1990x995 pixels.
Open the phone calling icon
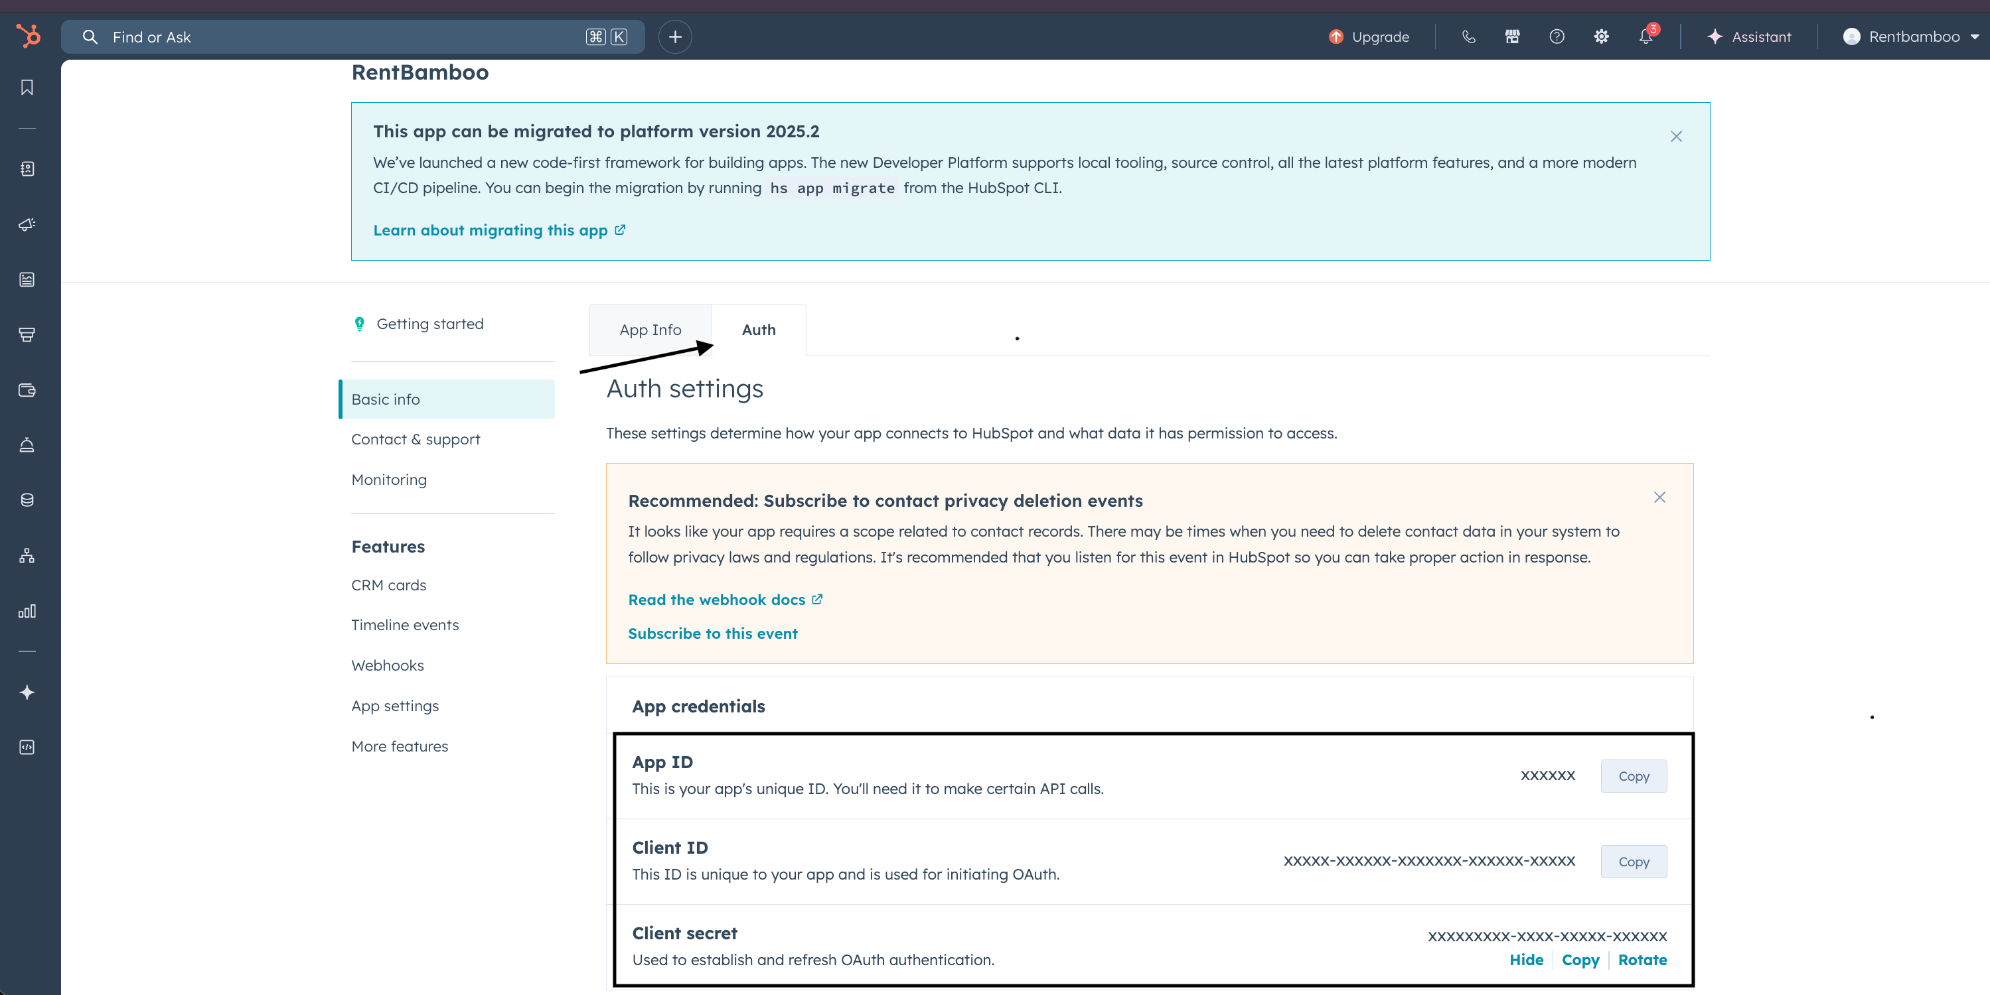tap(1468, 36)
